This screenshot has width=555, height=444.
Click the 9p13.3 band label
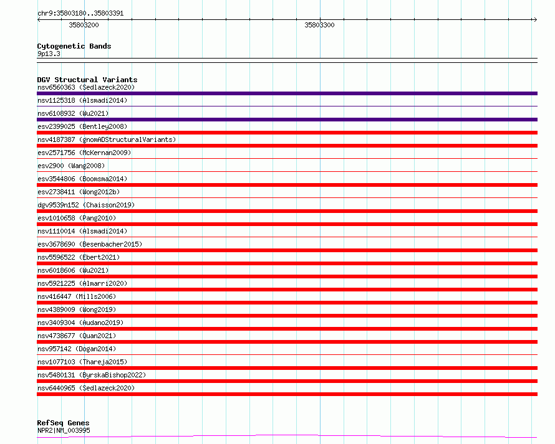tap(49, 54)
